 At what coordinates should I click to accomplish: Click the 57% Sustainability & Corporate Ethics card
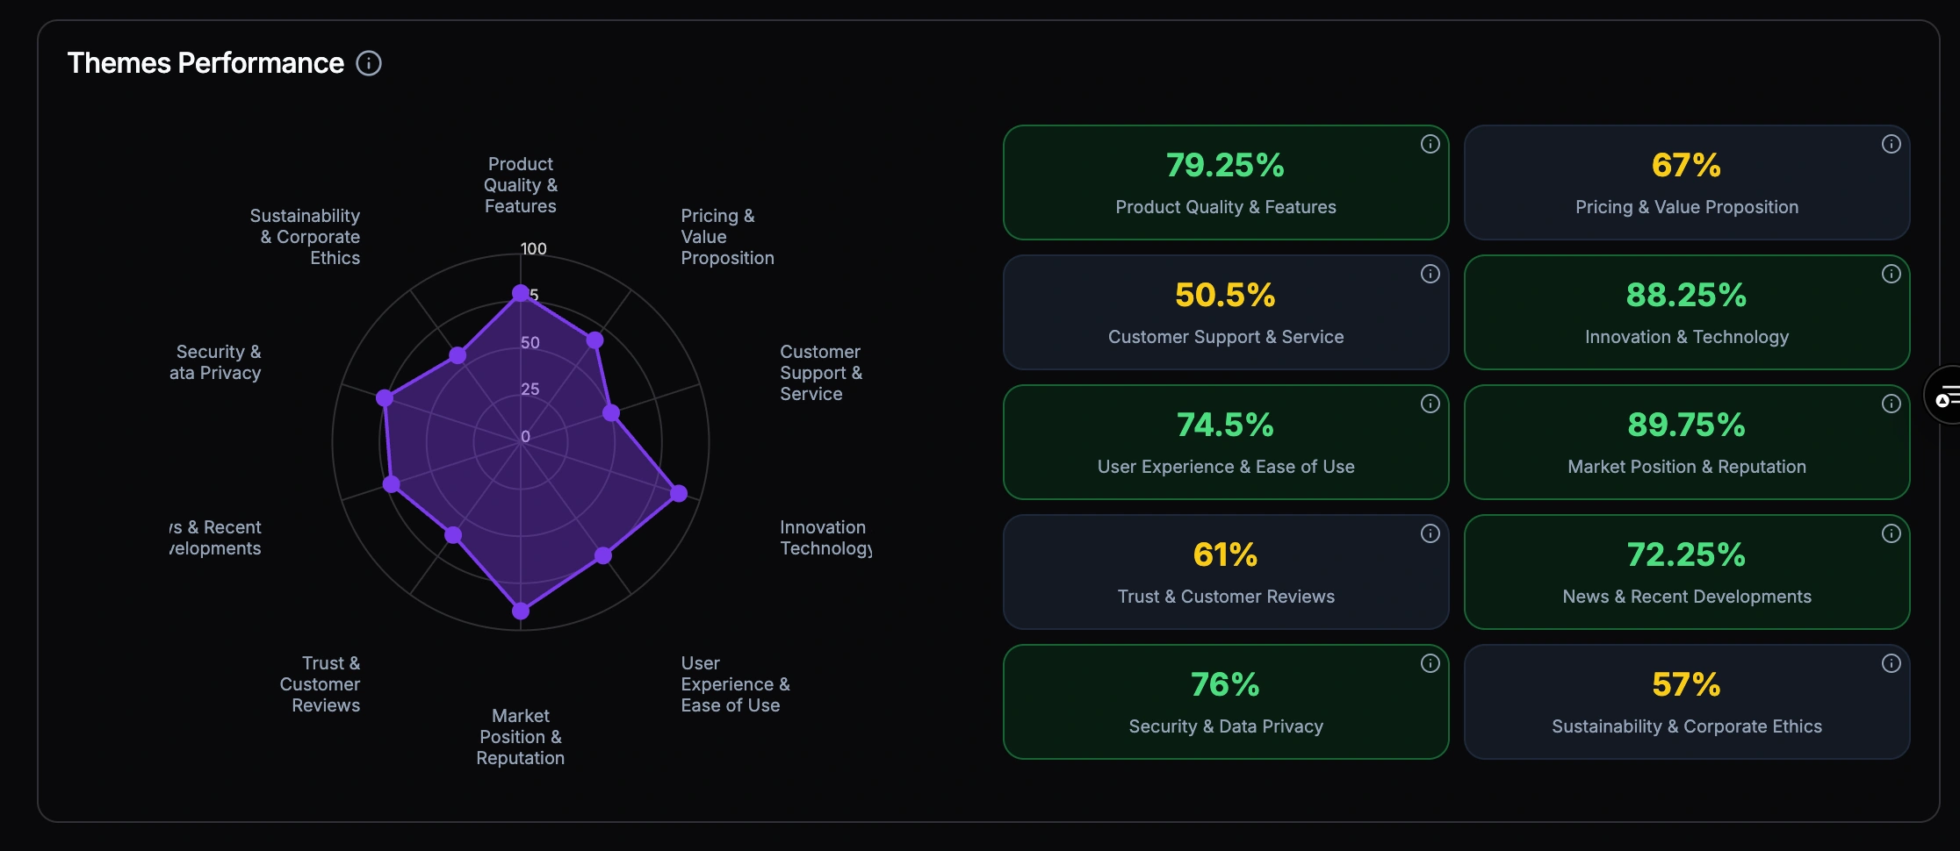(x=1686, y=702)
